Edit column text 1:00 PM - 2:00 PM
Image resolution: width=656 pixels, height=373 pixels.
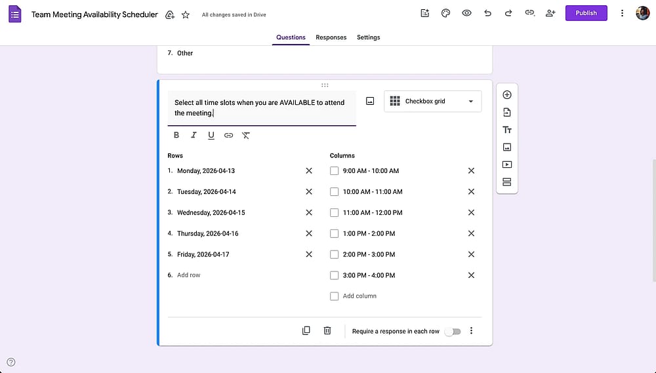tap(369, 233)
